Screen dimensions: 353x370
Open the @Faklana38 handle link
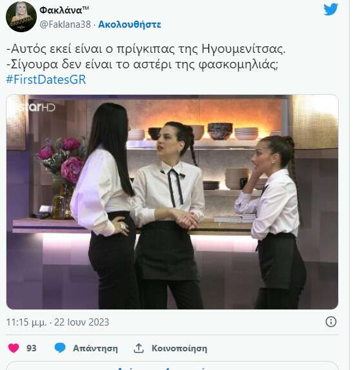pos(65,24)
